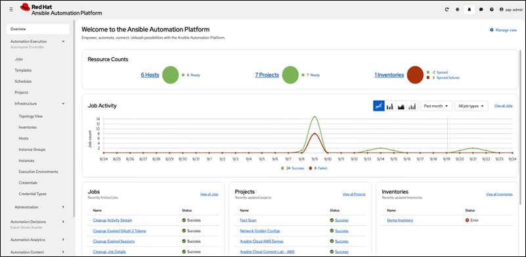Open the 1 Inventories link

point(389,75)
